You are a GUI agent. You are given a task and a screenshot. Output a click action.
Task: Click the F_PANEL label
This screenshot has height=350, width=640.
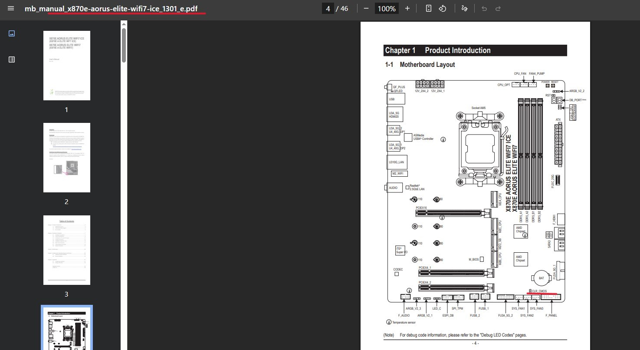[x=551, y=316]
